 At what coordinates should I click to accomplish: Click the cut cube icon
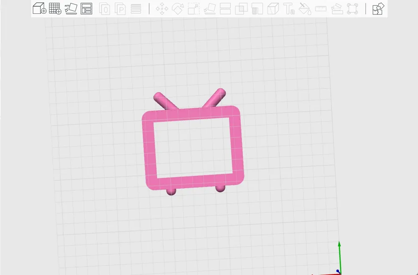273,9
